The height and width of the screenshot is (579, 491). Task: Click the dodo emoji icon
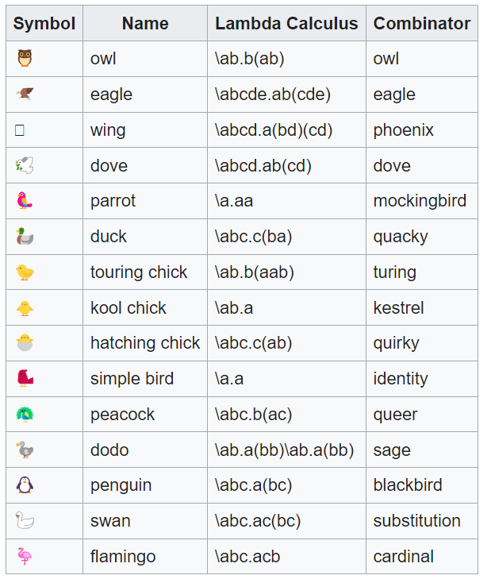pos(25,450)
